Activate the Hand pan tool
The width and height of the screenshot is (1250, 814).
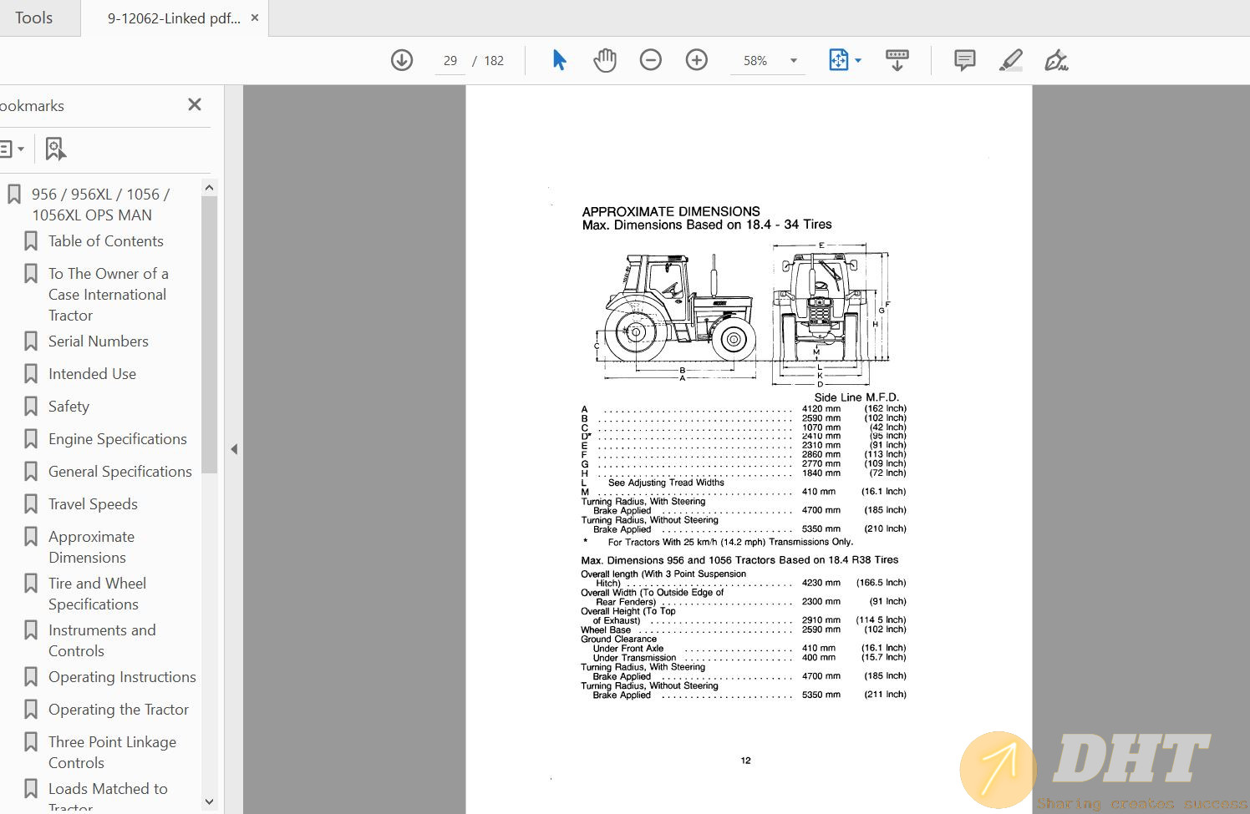(604, 60)
